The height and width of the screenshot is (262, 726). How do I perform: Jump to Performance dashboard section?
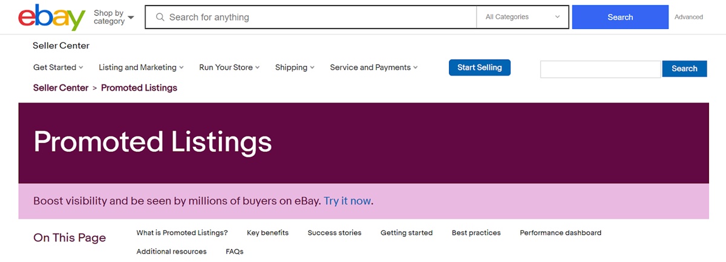tap(560, 233)
